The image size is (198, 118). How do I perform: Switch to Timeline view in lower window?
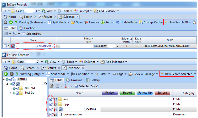click(74, 80)
